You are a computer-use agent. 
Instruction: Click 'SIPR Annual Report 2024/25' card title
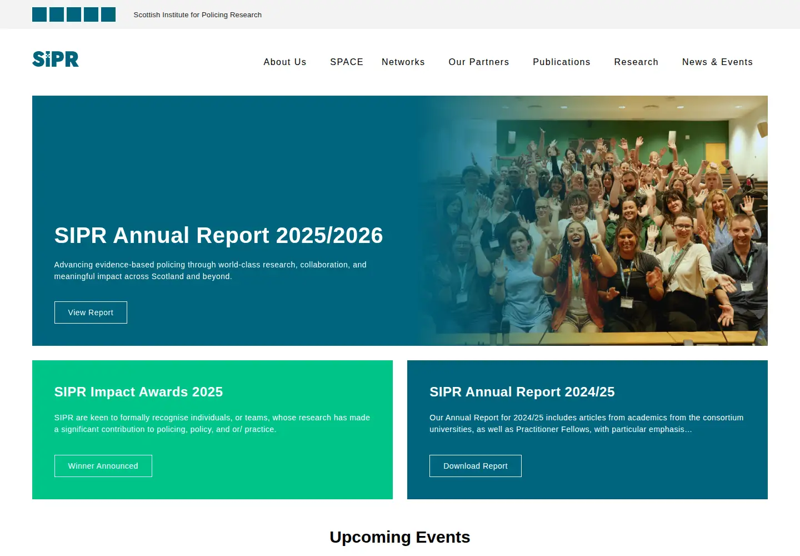pos(522,392)
